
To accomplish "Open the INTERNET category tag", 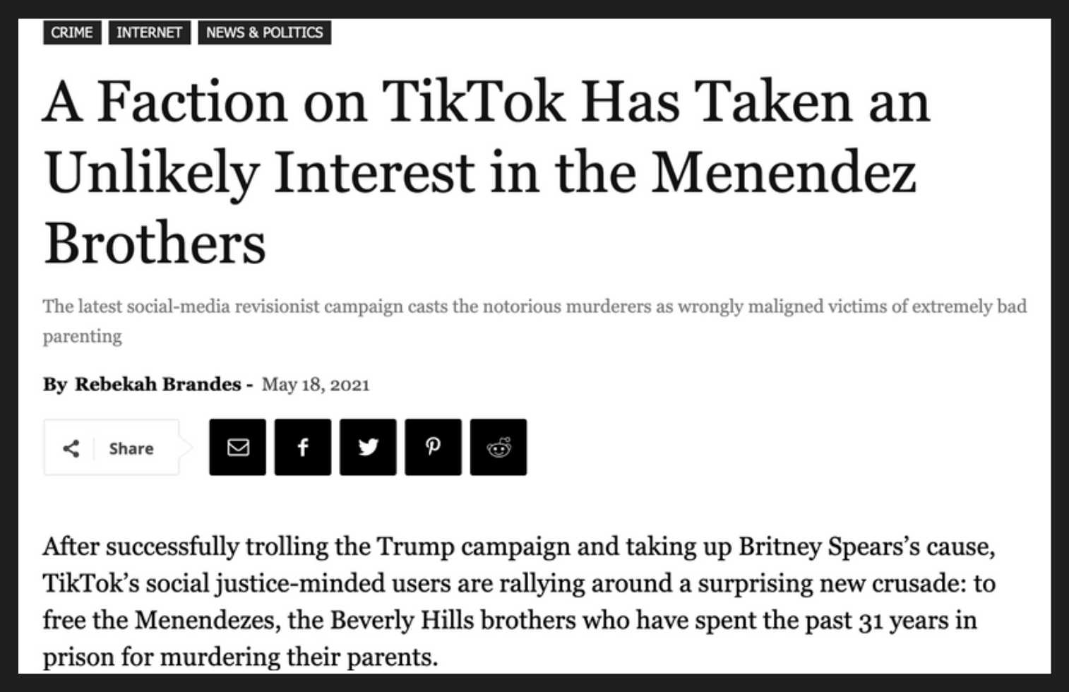I will [x=149, y=32].
